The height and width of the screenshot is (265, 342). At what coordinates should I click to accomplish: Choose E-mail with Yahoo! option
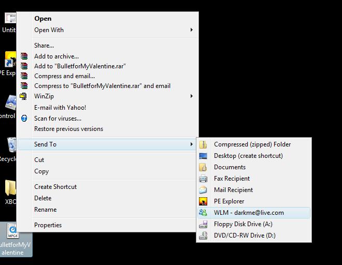point(60,108)
